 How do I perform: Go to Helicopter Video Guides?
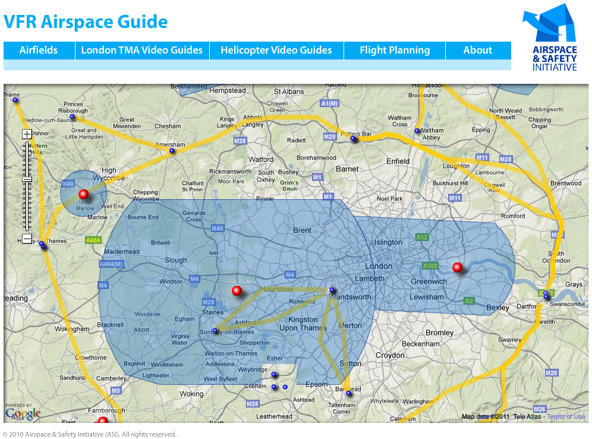coord(276,51)
